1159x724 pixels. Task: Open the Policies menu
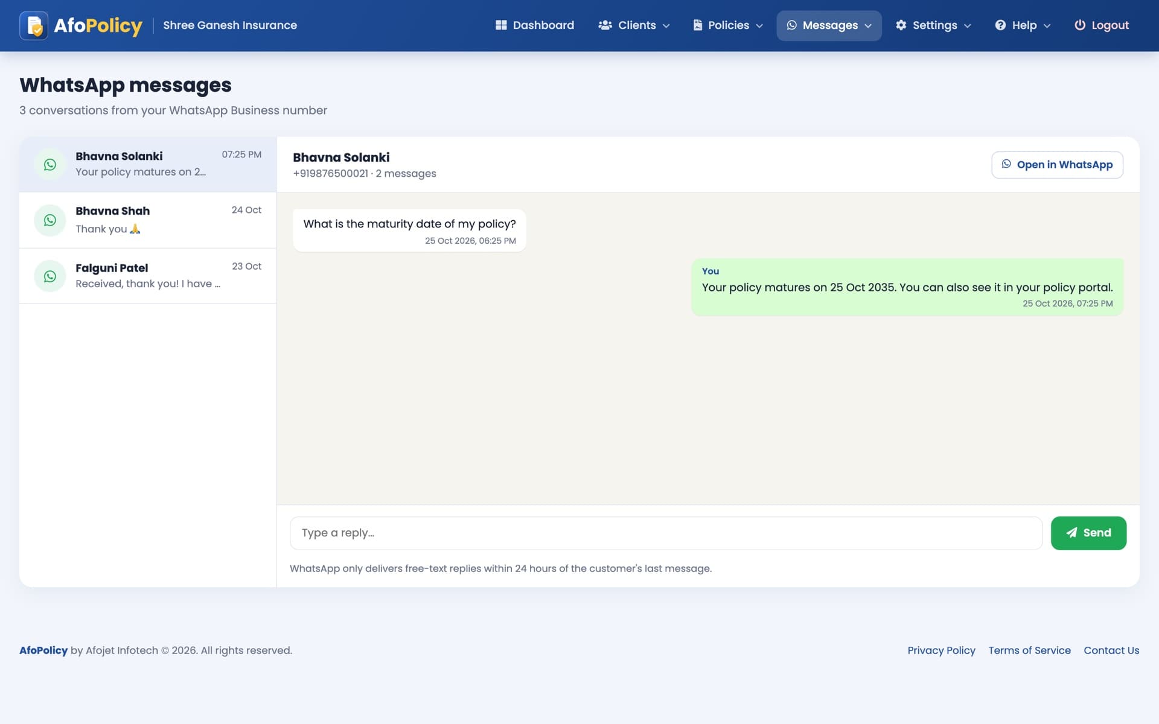pos(728,25)
